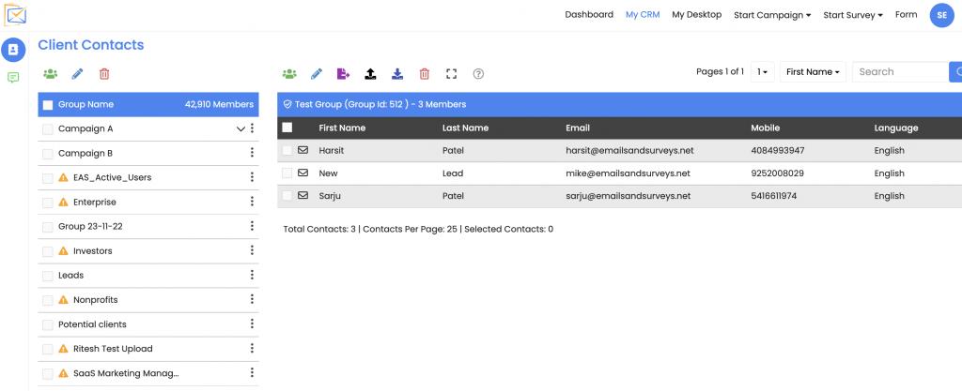This screenshot has width=962, height=391.
Task: Open the three-dot menu for Leads
Action: coord(252,275)
